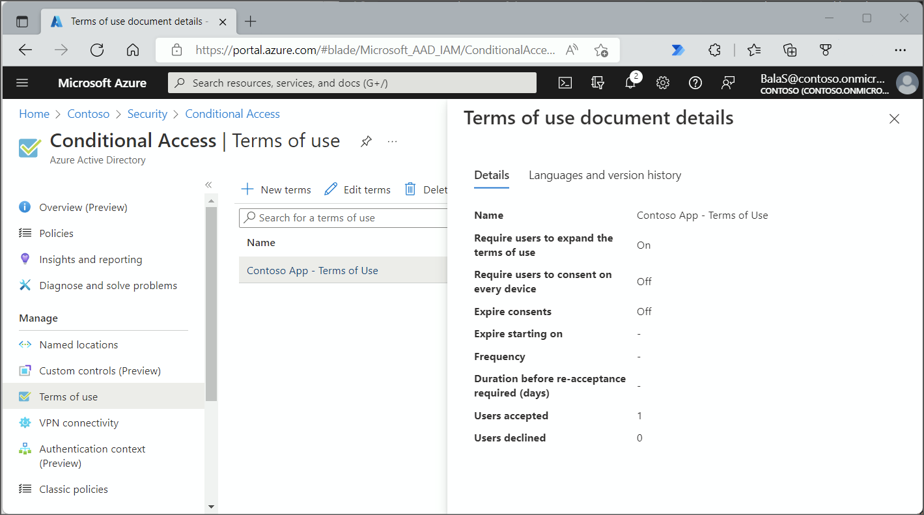View notifications via the bell icon
Screen dimensions: 924x515
pyautogui.click(x=630, y=83)
